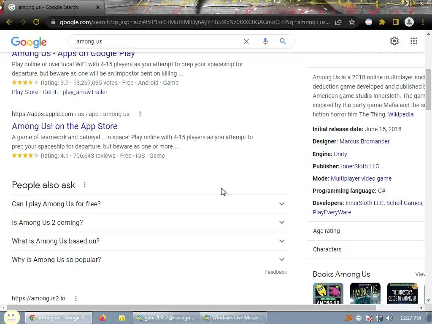Select the Chrome taskbar button

pyautogui.click(x=59, y=318)
